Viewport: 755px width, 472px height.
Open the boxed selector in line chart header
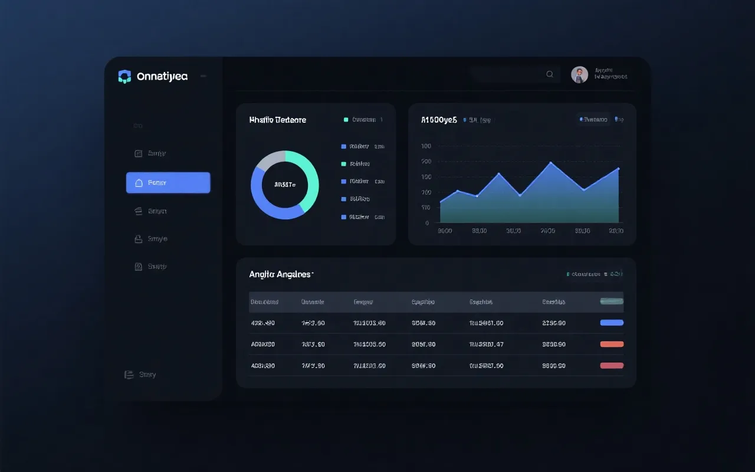click(593, 120)
